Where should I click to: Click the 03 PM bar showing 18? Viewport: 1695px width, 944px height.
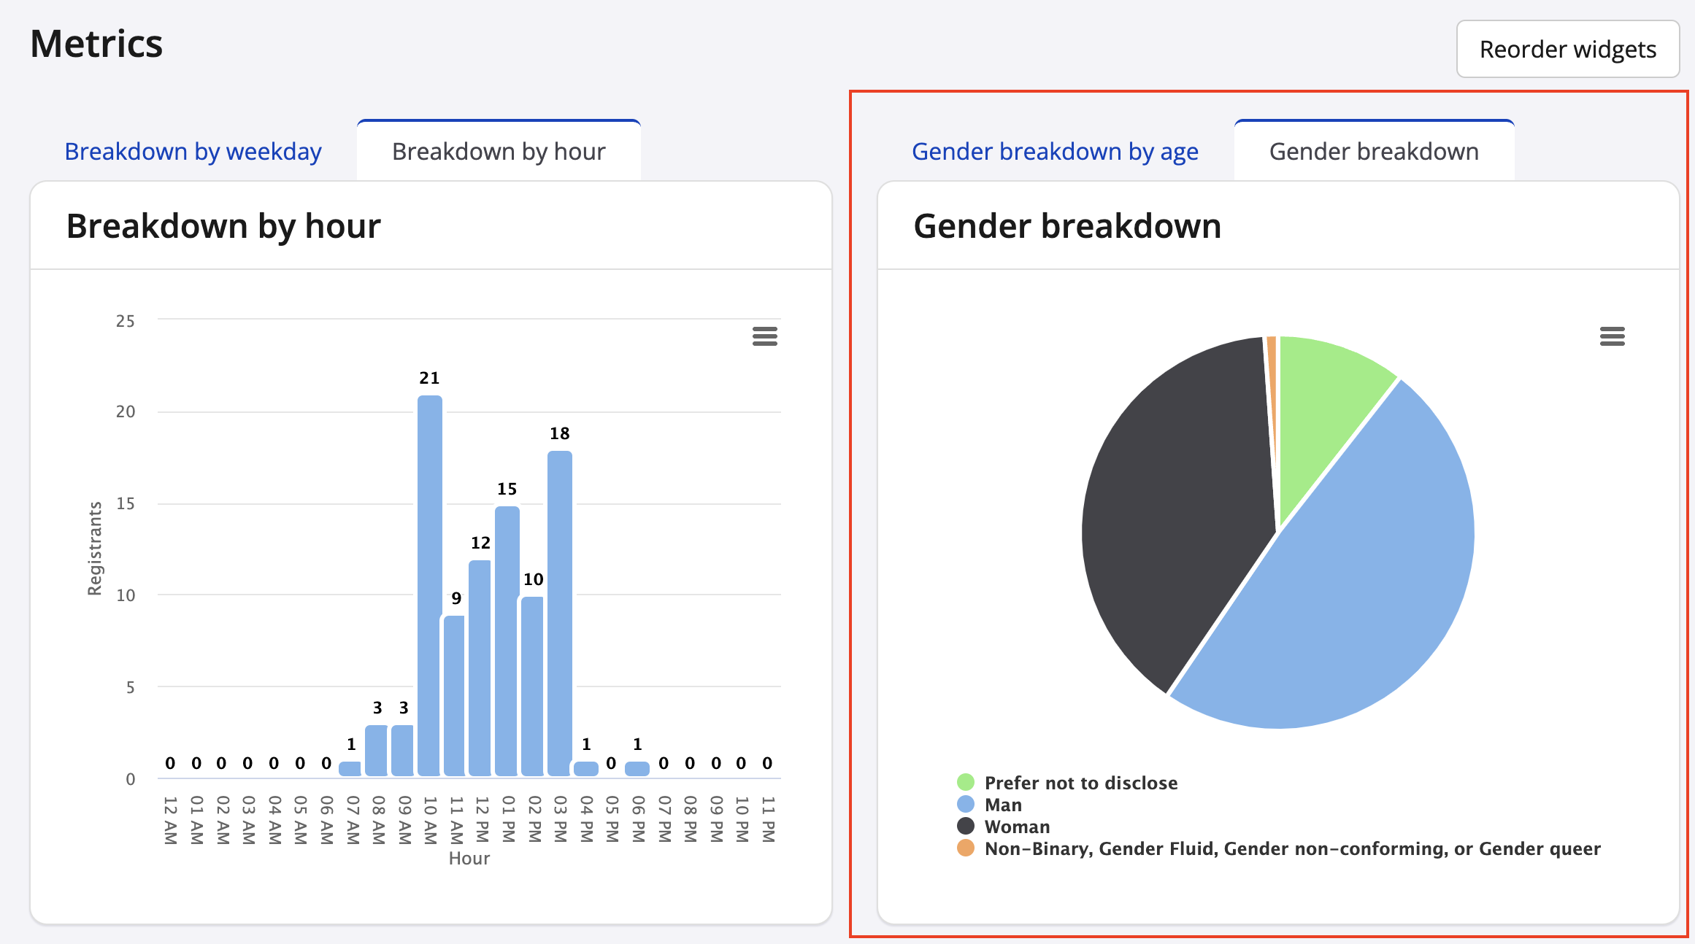pyautogui.click(x=560, y=613)
